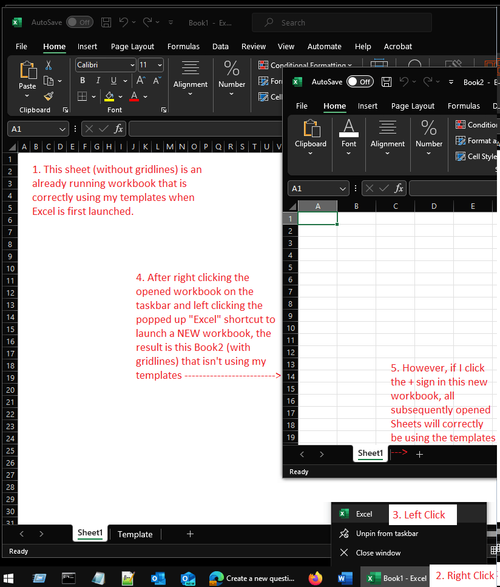Open File menu in Book2
The width and height of the screenshot is (500, 587).
pos(302,106)
